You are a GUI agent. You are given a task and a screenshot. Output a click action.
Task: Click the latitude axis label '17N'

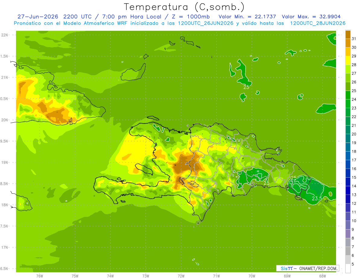click(5, 247)
